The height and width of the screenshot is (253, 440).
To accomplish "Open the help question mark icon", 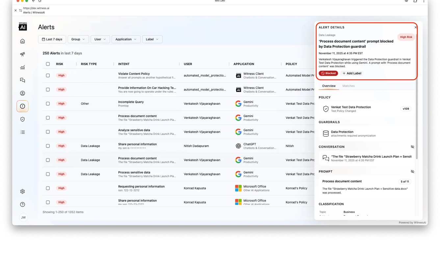I will [x=22, y=204].
